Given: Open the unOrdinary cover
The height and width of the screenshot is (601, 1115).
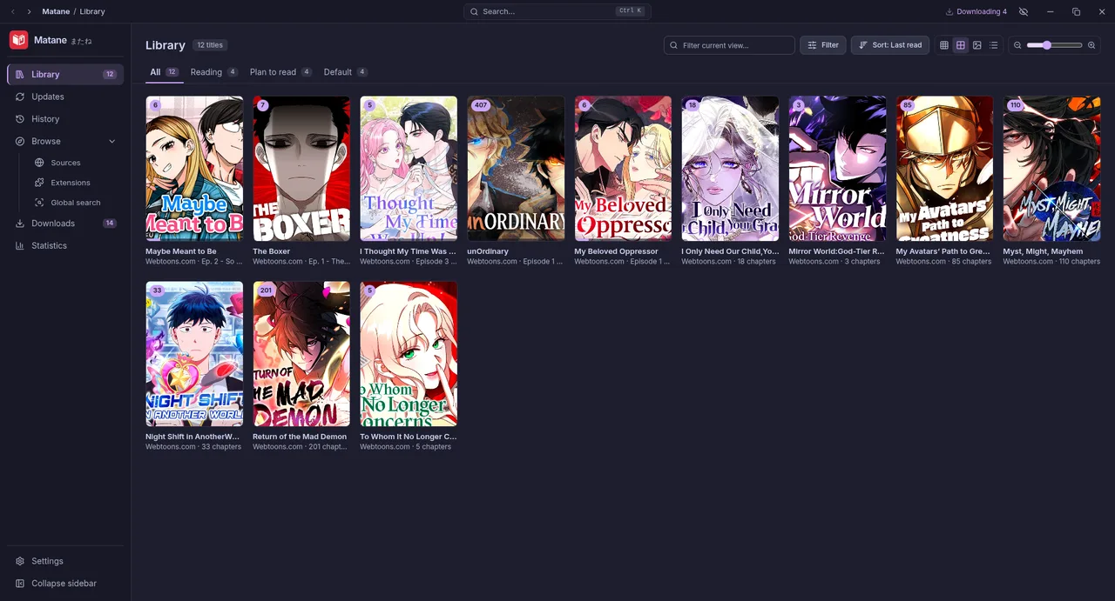Looking at the screenshot, I should [516, 169].
